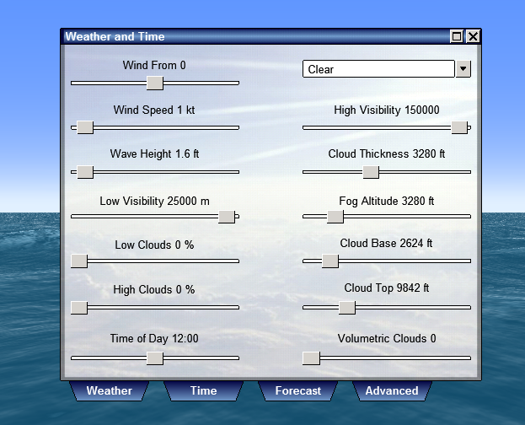Click the Volumetric Clouds slider handle
This screenshot has width=525, height=425.
coord(311,358)
